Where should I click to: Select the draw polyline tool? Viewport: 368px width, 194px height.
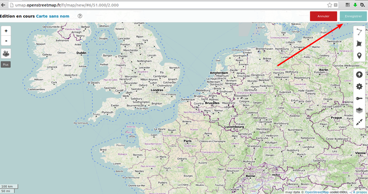[359, 31]
